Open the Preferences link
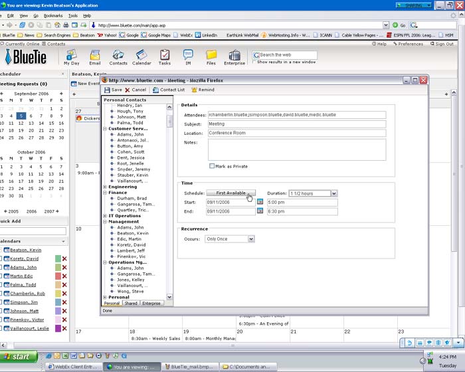This screenshot has width=465, height=372. pyautogui.click(x=408, y=44)
